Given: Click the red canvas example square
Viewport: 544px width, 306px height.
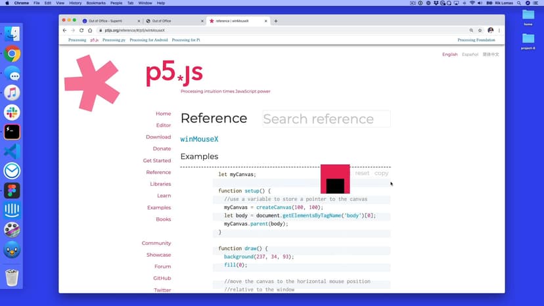Looking at the screenshot, I should tap(335, 179).
